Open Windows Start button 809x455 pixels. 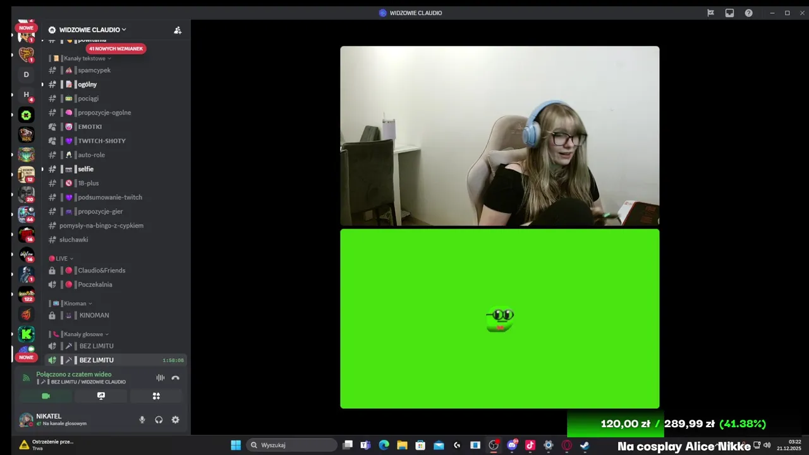tap(236, 445)
